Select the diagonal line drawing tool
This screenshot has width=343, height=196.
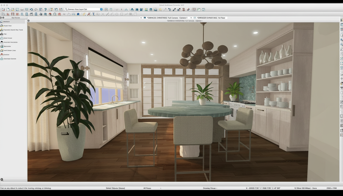tap(107, 14)
